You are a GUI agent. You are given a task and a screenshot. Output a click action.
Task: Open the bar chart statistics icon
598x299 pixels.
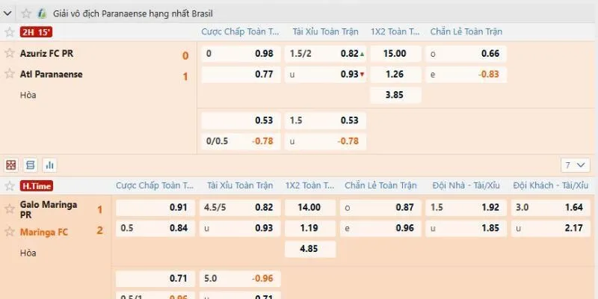(x=50, y=164)
